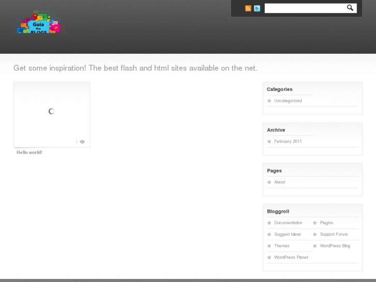Open the Guia dos Blogs logo
The width and height of the screenshot is (376, 282).
click(x=38, y=23)
